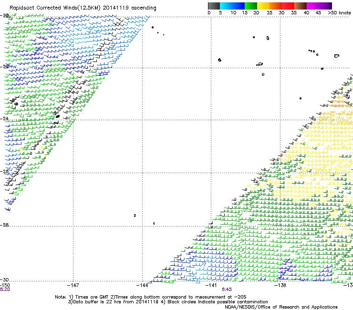
Task: Click the '-141' longitude axis label
Action: coord(211,285)
